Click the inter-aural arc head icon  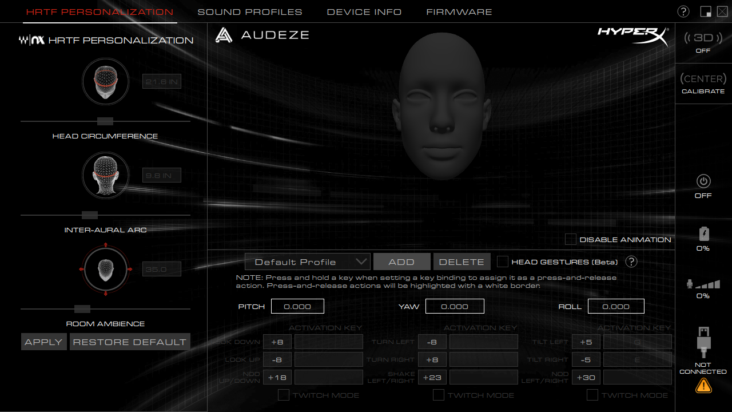pyautogui.click(x=105, y=175)
